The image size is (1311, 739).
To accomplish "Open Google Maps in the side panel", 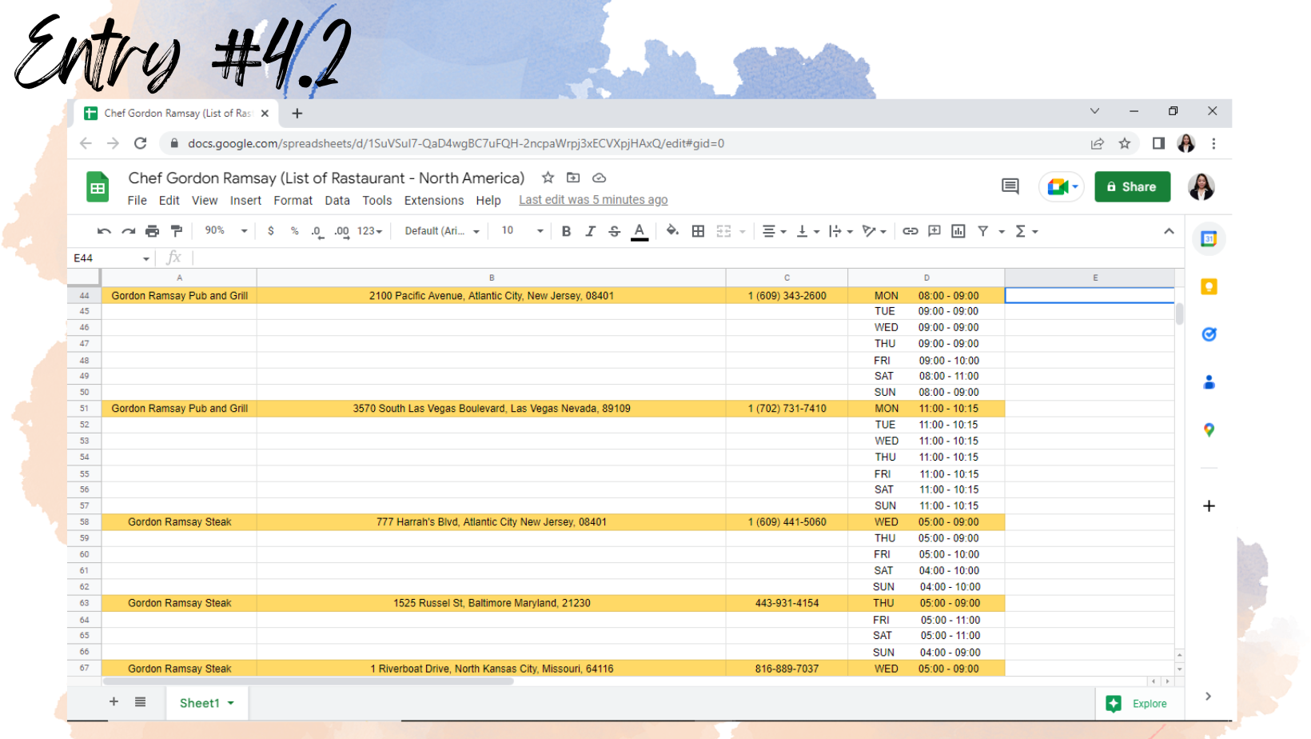I will pos(1209,430).
